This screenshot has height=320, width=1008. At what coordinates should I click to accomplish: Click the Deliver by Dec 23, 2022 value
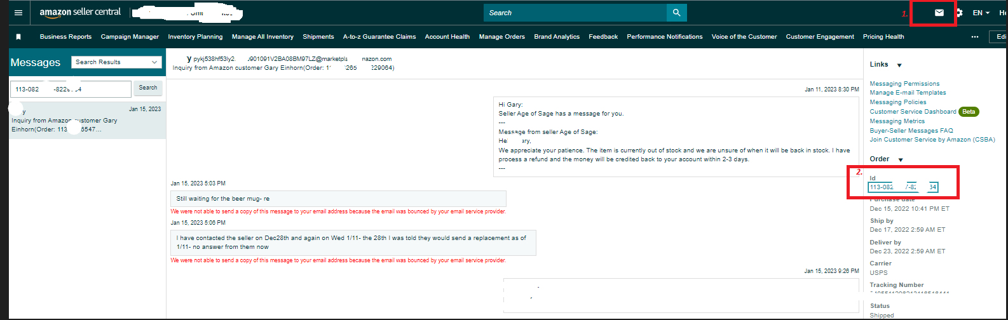coord(908,251)
